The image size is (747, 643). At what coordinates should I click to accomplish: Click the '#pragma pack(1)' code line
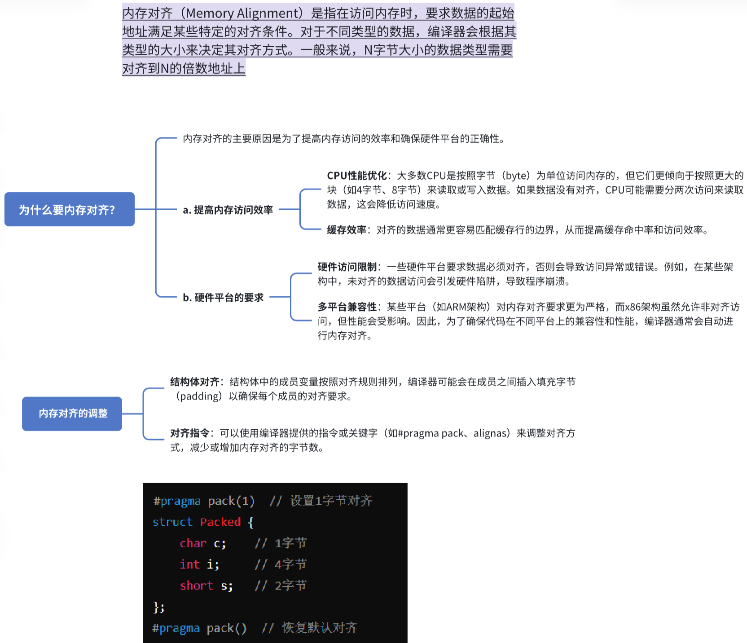click(263, 501)
